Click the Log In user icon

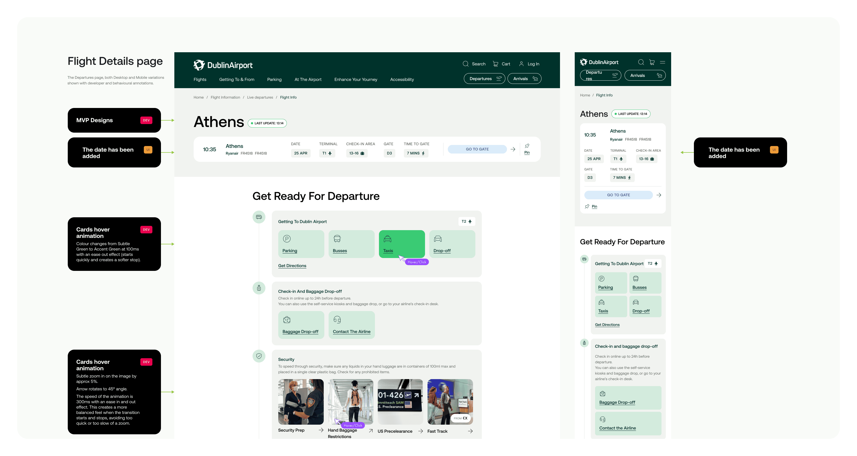click(x=521, y=63)
